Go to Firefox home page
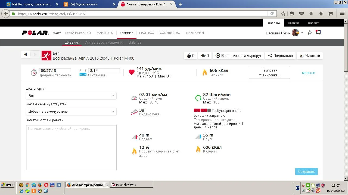 click(321, 14)
